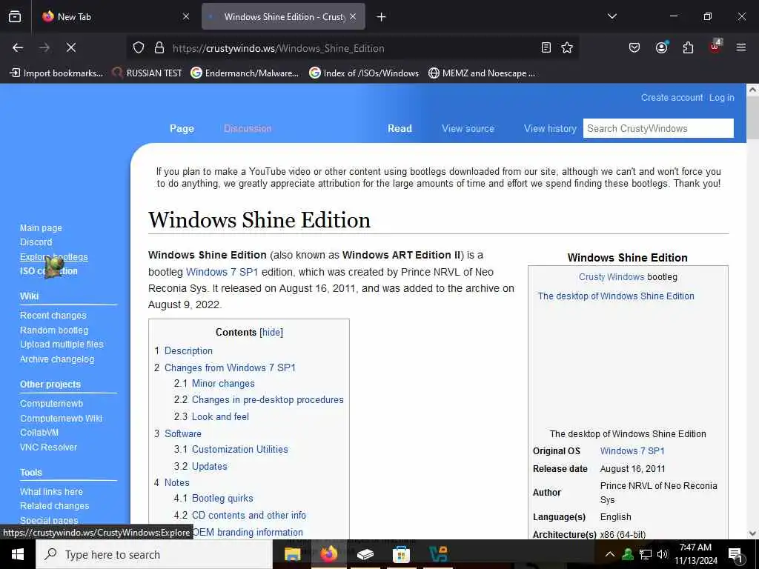Viewport: 759px width, 569px height.
Task: Click the browser back arrow
Action: 18,47
